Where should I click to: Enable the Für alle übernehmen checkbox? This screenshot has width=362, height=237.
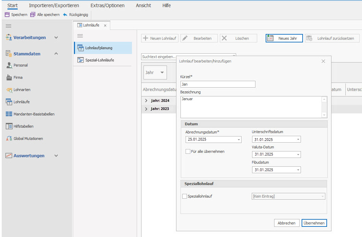(188, 151)
